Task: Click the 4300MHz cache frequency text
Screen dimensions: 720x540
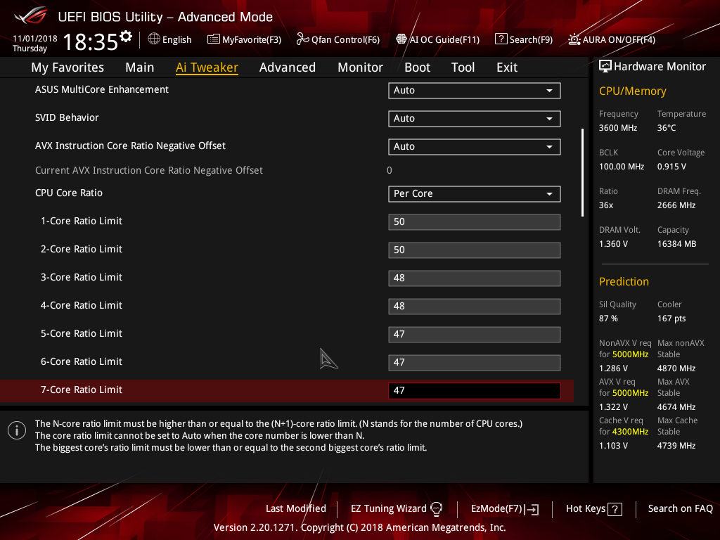Action: [x=631, y=432]
